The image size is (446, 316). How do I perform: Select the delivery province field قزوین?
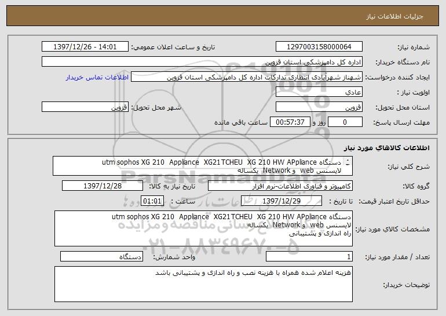point(319,107)
